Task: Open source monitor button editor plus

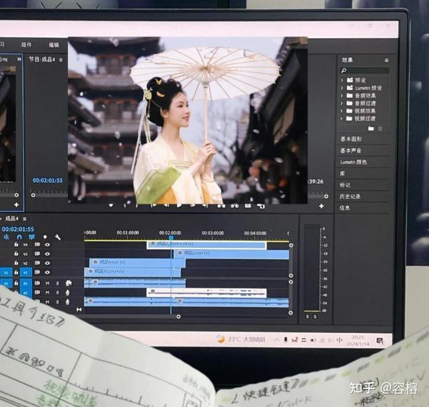Action: pyautogui.click(x=17, y=204)
